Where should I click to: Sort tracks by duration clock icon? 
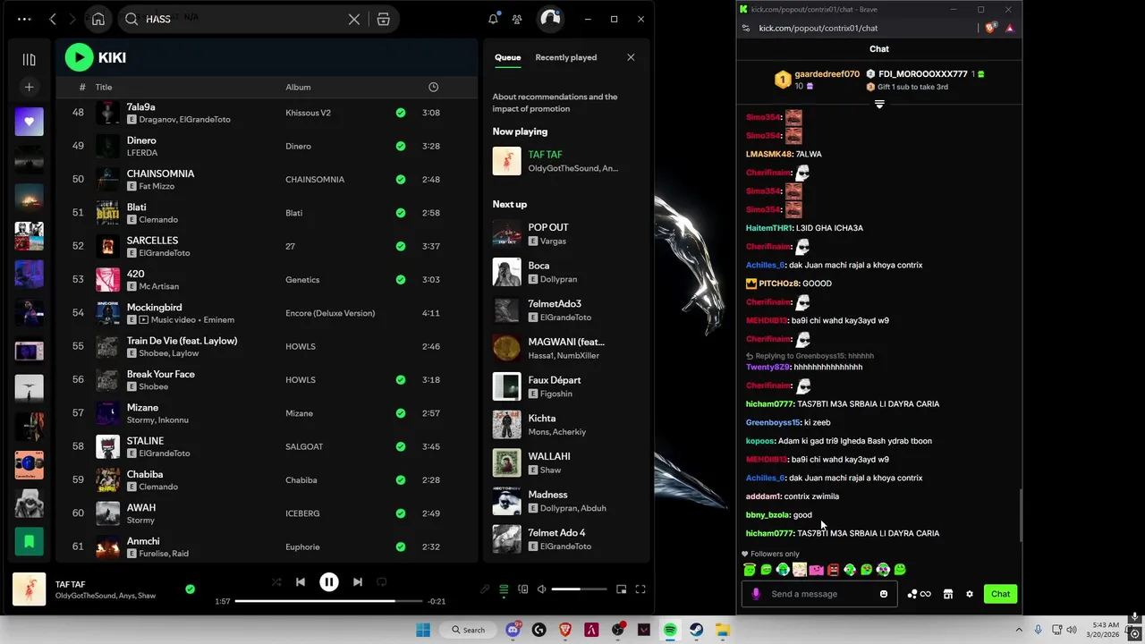tap(433, 87)
